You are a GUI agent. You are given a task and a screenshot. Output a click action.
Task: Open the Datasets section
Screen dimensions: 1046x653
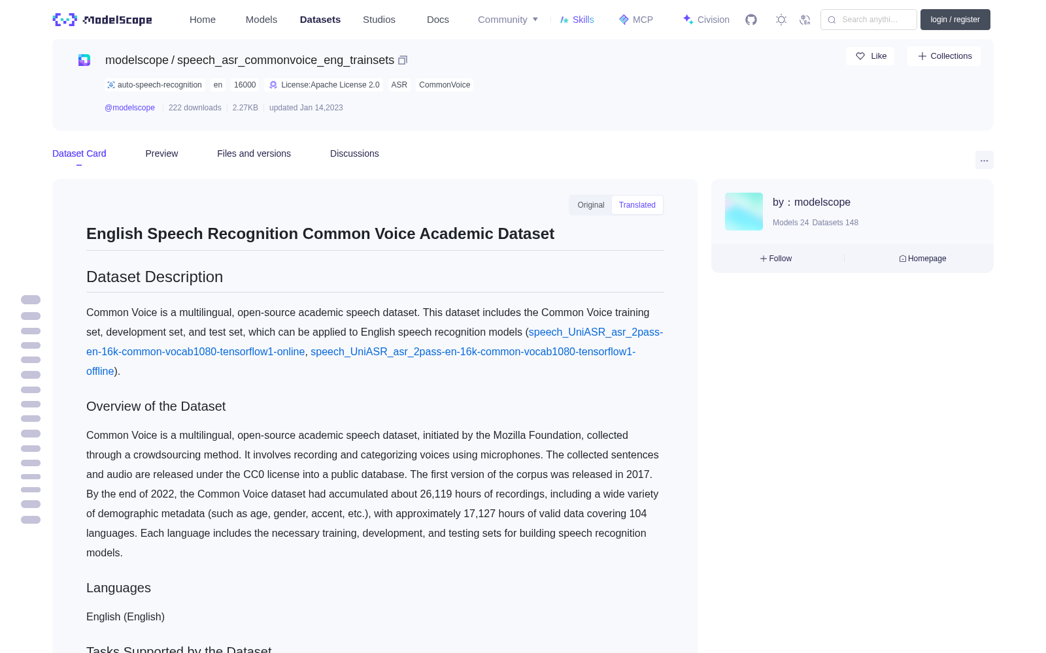[x=320, y=20]
